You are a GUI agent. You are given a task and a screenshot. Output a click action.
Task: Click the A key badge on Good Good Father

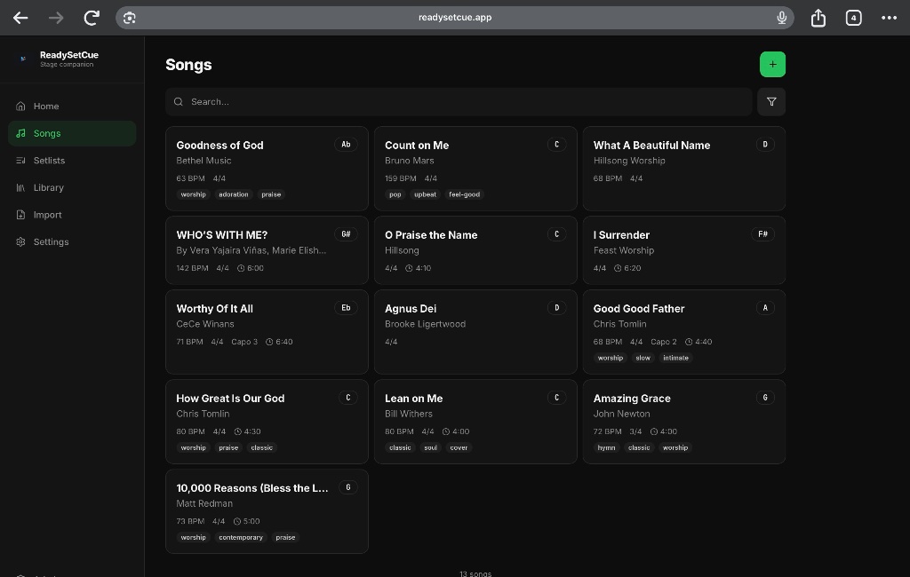click(765, 308)
